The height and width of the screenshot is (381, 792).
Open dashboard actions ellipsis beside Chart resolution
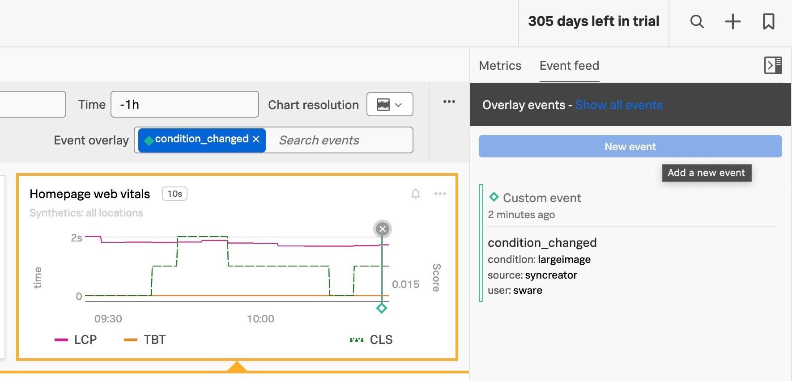point(449,102)
